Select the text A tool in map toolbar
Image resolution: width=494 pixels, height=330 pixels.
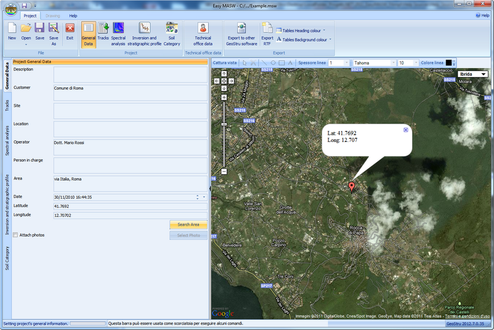[x=290, y=62]
